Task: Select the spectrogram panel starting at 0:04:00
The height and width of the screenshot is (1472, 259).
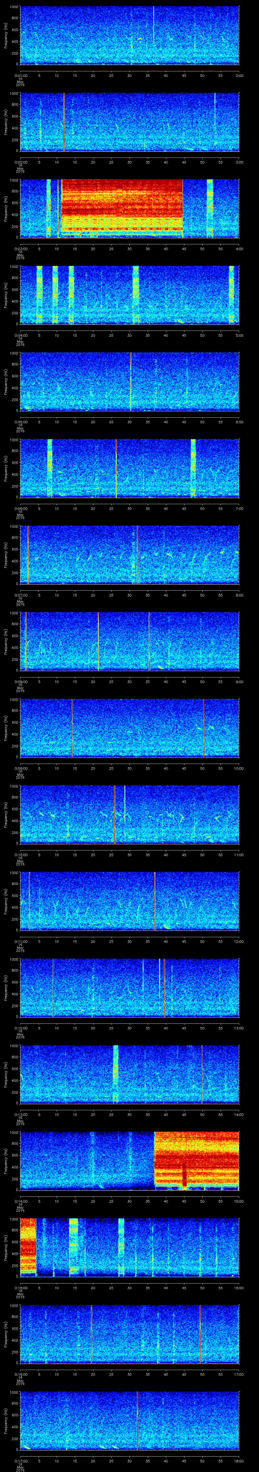Action: pos(129,295)
